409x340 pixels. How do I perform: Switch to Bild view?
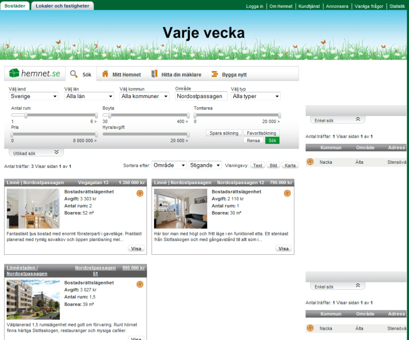274,166
